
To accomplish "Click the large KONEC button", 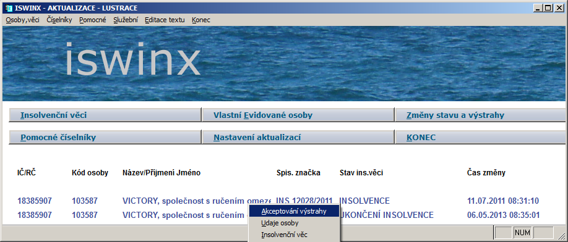I will pos(480,137).
